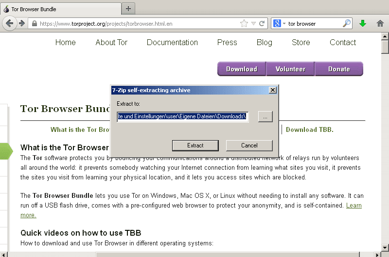Screen dimensions: 389x257
Task: Click the vertical scrollbar thumb
Action: pos(385,47)
